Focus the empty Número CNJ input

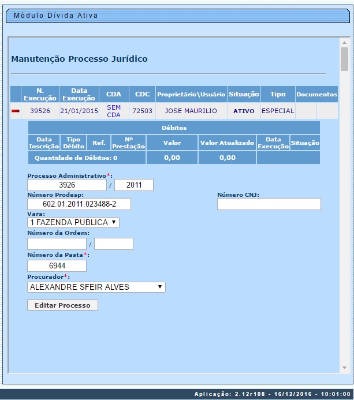pyautogui.click(x=269, y=204)
